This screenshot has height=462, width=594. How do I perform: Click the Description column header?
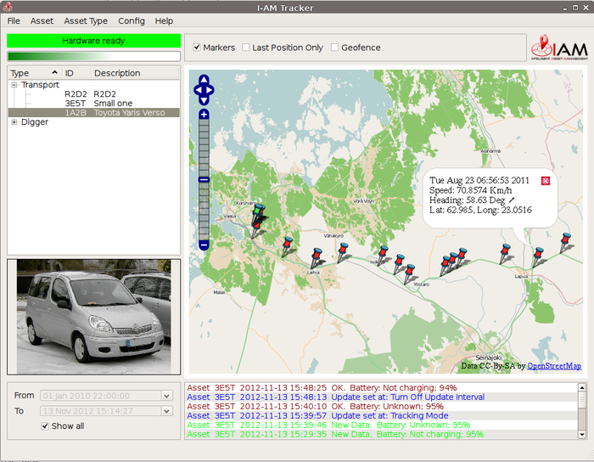(x=135, y=73)
